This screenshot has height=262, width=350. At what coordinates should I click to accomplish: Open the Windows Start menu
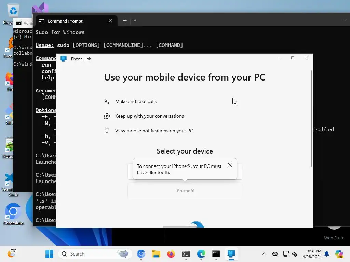click(49, 254)
